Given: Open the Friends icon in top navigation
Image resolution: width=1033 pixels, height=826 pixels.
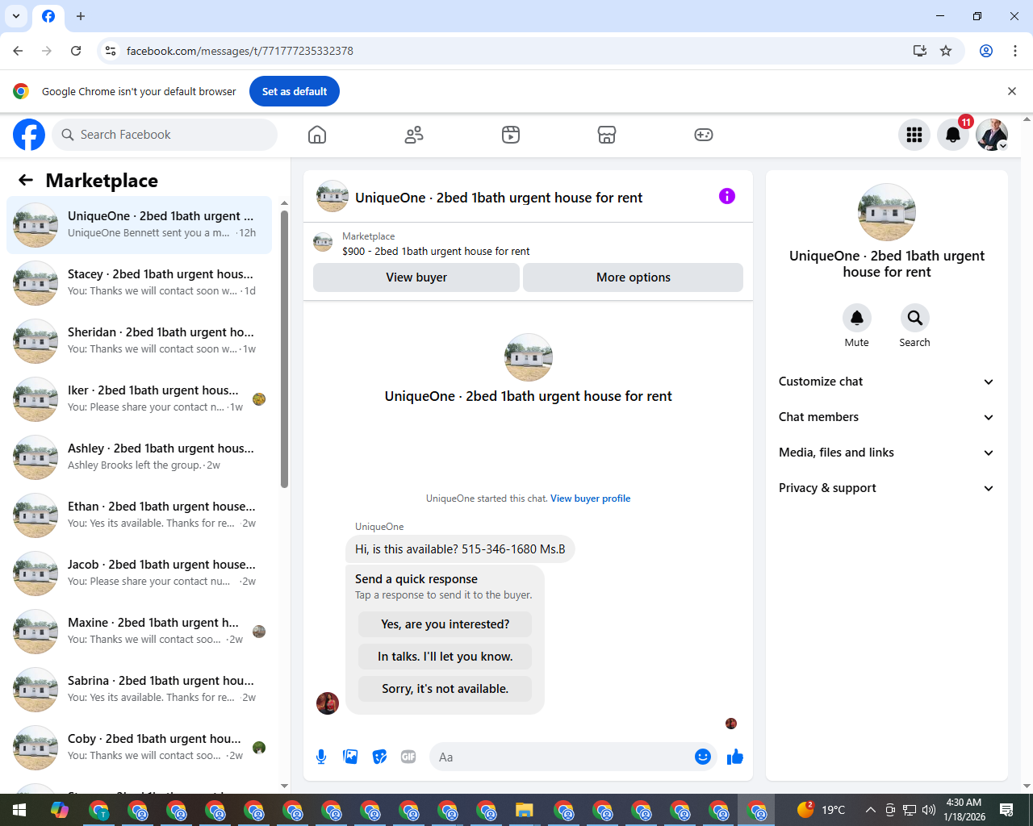Looking at the screenshot, I should pyautogui.click(x=414, y=135).
